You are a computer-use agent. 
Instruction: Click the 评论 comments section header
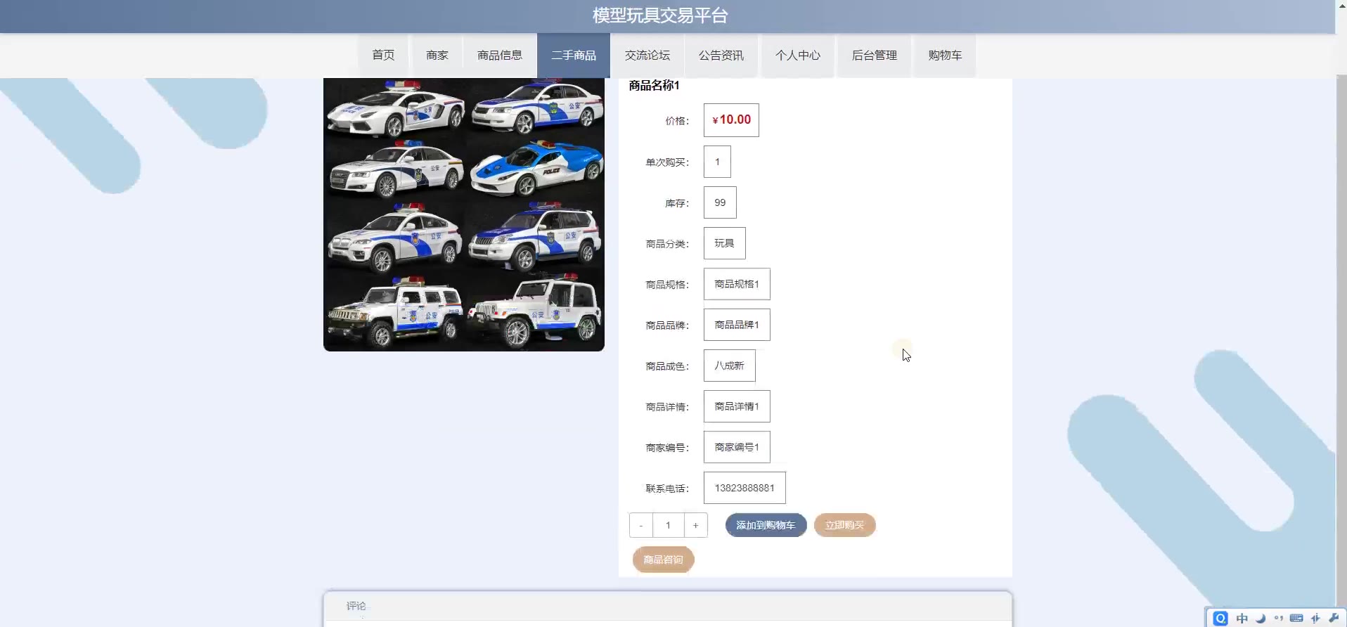point(356,605)
